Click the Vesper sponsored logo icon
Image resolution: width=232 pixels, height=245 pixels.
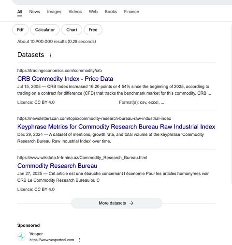tap(22, 236)
